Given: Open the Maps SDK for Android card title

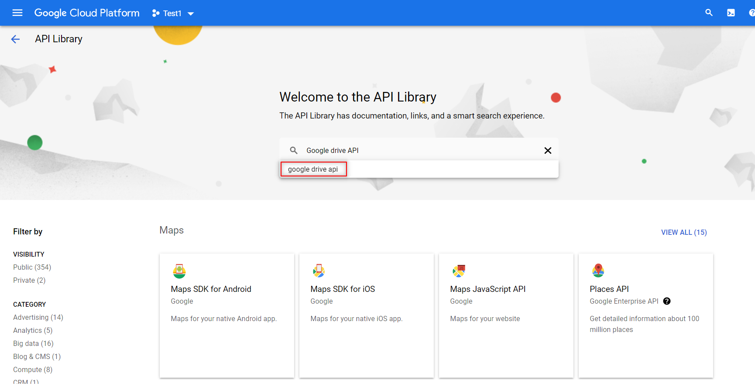Looking at the screenshot, I should coord(211,289).
